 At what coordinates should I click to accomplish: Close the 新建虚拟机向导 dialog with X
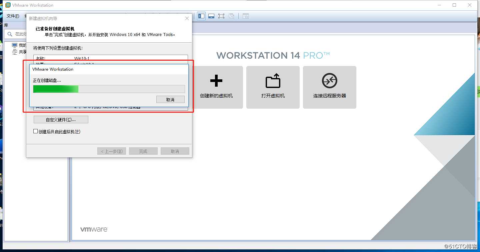tap(187, 18)
